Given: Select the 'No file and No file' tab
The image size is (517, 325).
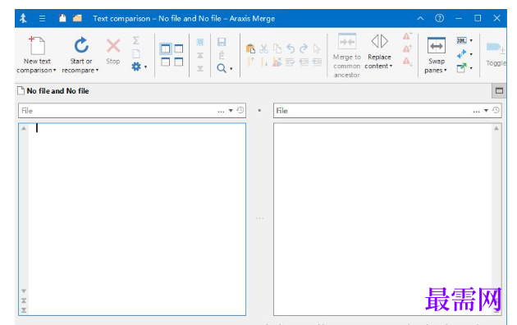Looking at the screenshot, I should (x=53, y=91).
